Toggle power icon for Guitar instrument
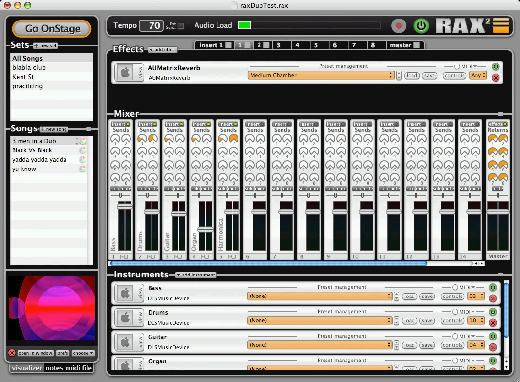This screenshot has height=382, width=520. coord(493,336)
